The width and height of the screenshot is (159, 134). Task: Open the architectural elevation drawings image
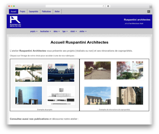61,95
